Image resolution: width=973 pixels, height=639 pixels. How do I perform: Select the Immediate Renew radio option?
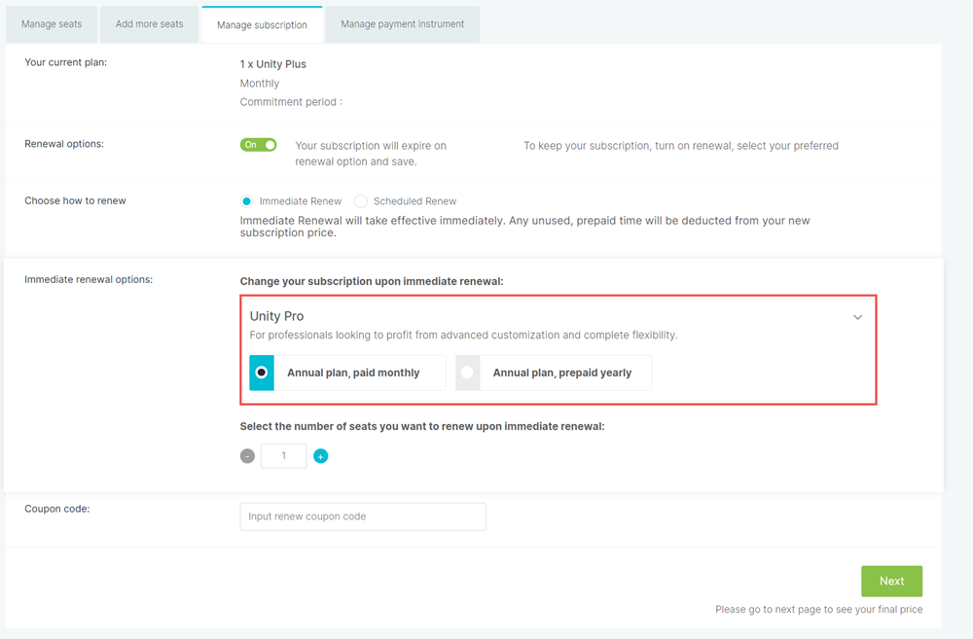pyautogui.click(x=247, y=201)
